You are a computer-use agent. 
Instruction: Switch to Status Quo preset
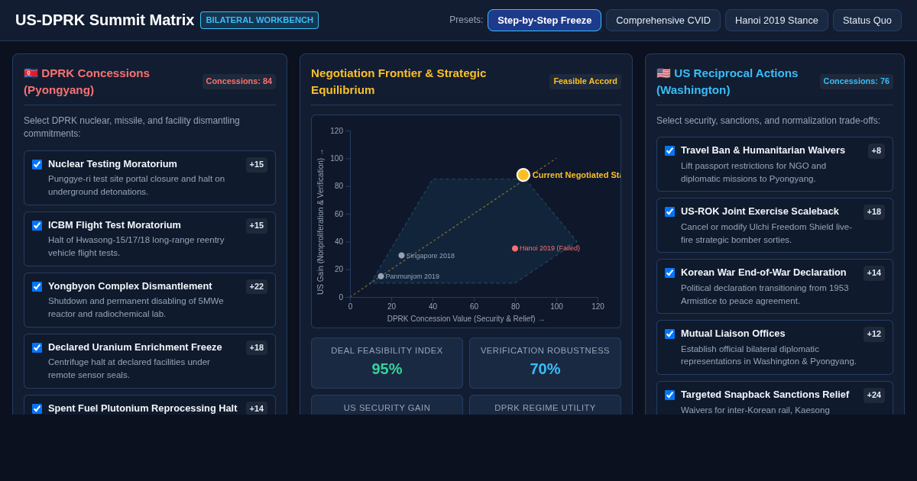(867, 20)
